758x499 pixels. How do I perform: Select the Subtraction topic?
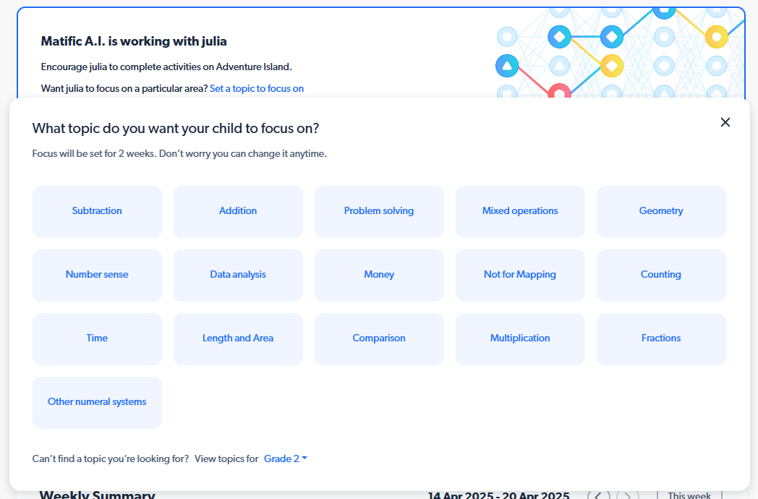(x=97, y=211)
